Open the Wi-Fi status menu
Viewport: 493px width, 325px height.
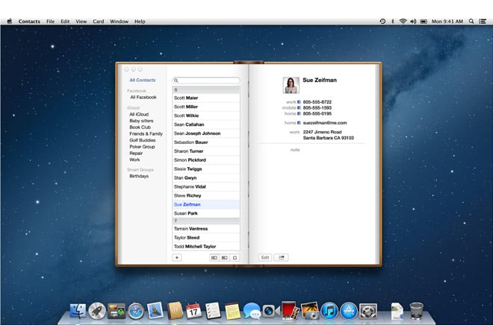pyautogui.click(x=403, y=22)
